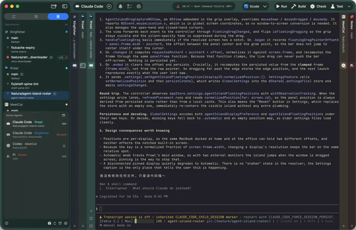Add tab in Prowl main column plus
The height and width of the screenshot is (230, 356).
[83, 226]
